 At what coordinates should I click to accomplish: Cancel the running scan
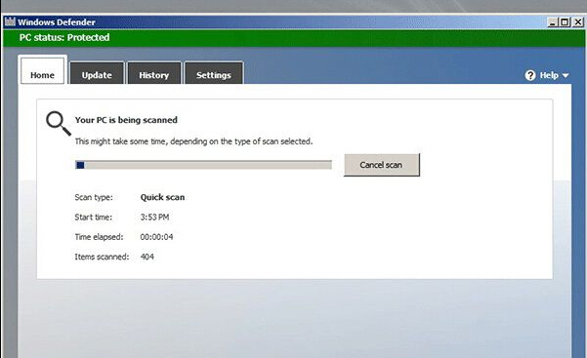coord(382,165)
